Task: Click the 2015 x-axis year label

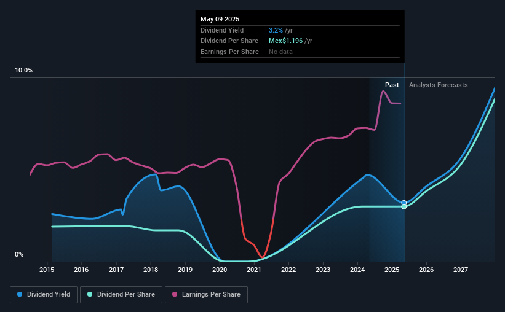Action: pyautogui.click(x=47, y=270)
